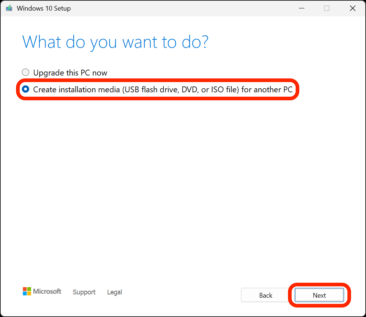366x317 pixels.
Task: Click the Back button
Action: tap(265, 295)
